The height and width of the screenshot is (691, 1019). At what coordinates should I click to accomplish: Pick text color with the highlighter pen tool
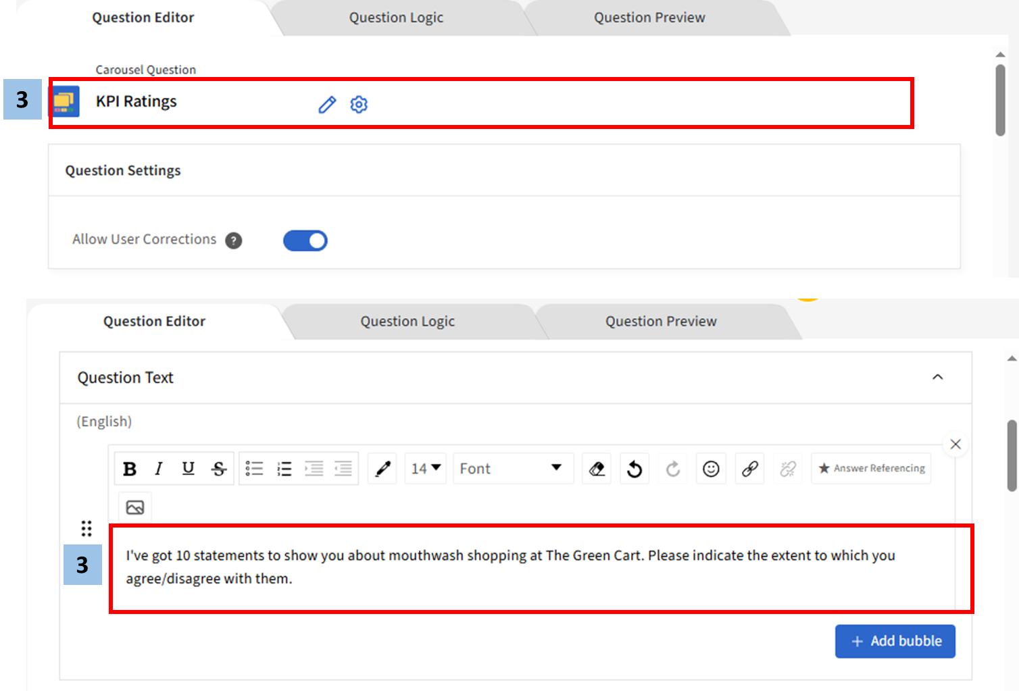coord(383,469)
